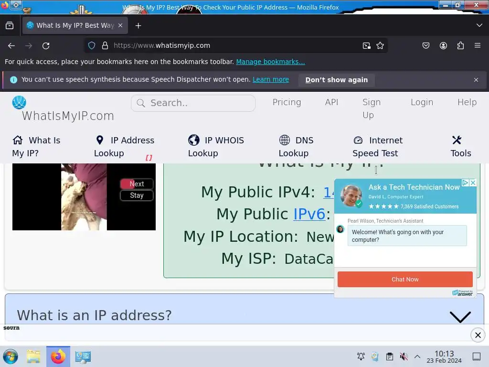Click Stay on the video ad

(137, 195)
